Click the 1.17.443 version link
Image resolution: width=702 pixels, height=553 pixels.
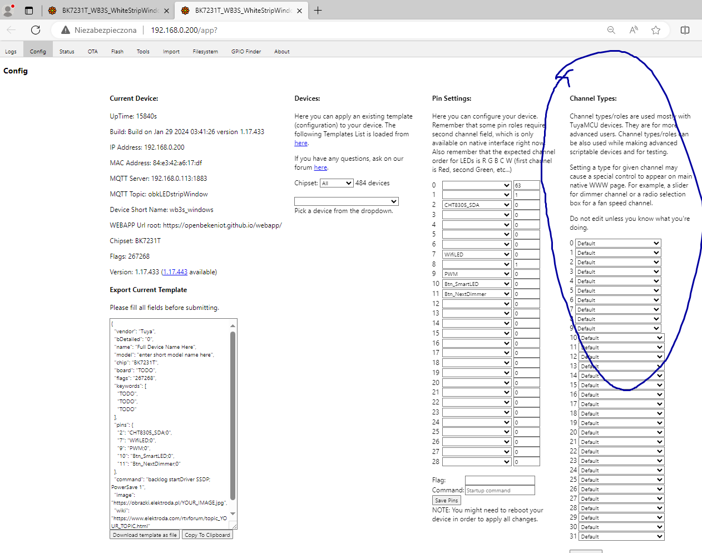(x=175, y=272)
